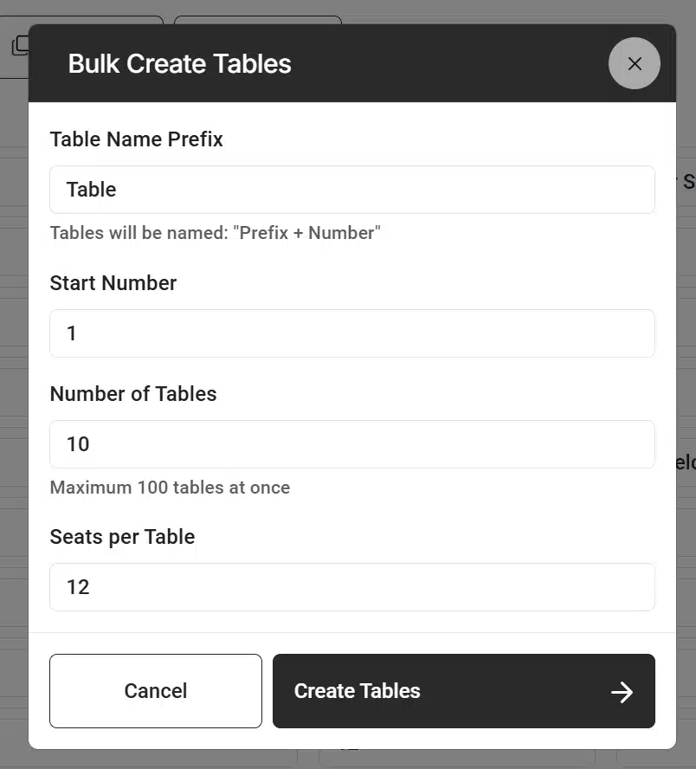Click the number 12 in Seats per Table
Image resolution: width=696 pixels, height=769 pixels.
[x=77, y=586]
